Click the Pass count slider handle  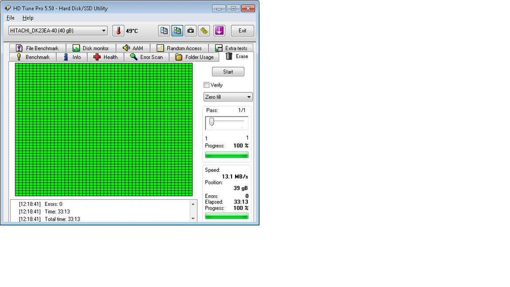tap(212, 122)
